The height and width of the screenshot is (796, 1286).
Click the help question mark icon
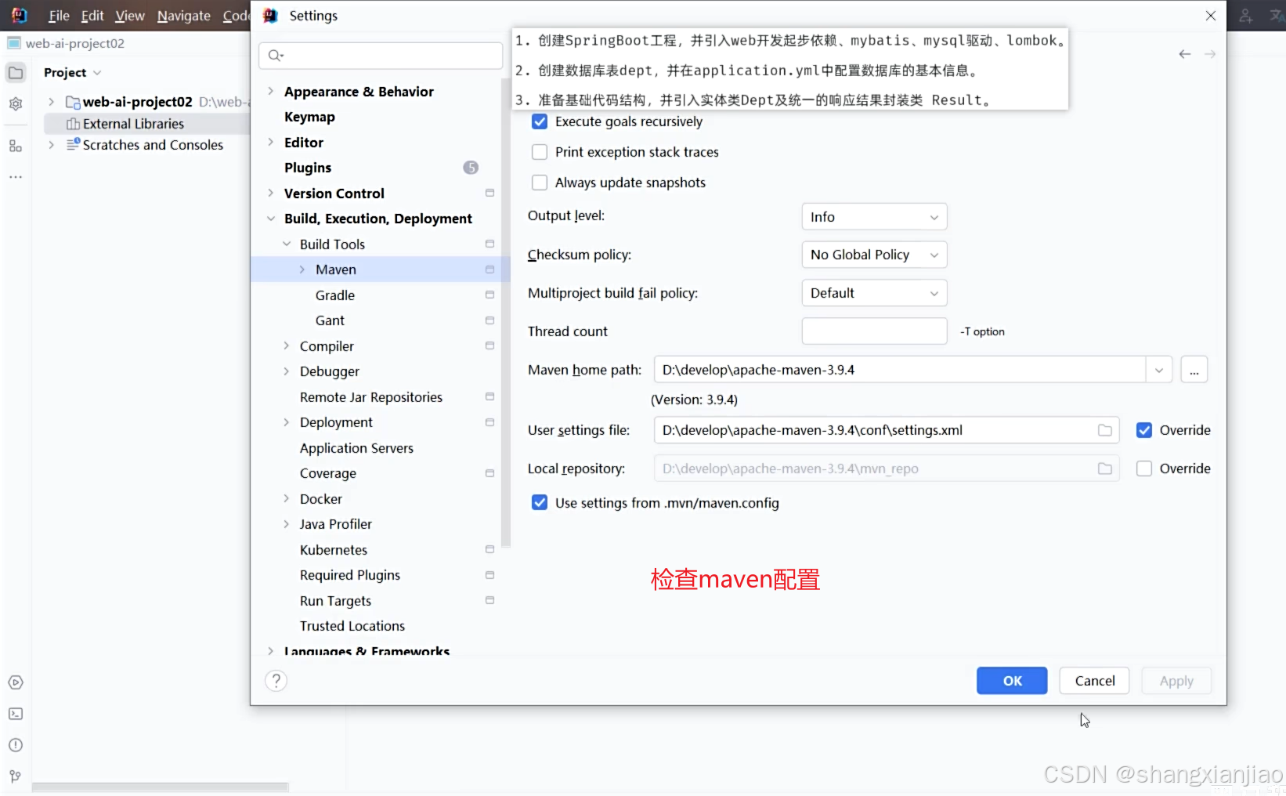click(276, 681)
